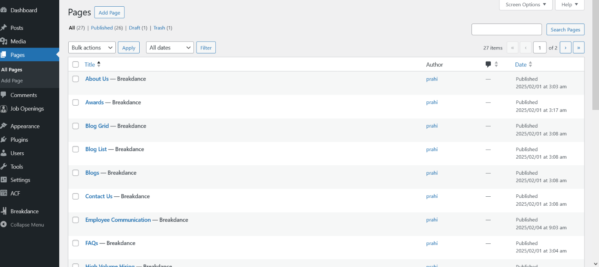Open the FAQs page link

coord(92,243)
